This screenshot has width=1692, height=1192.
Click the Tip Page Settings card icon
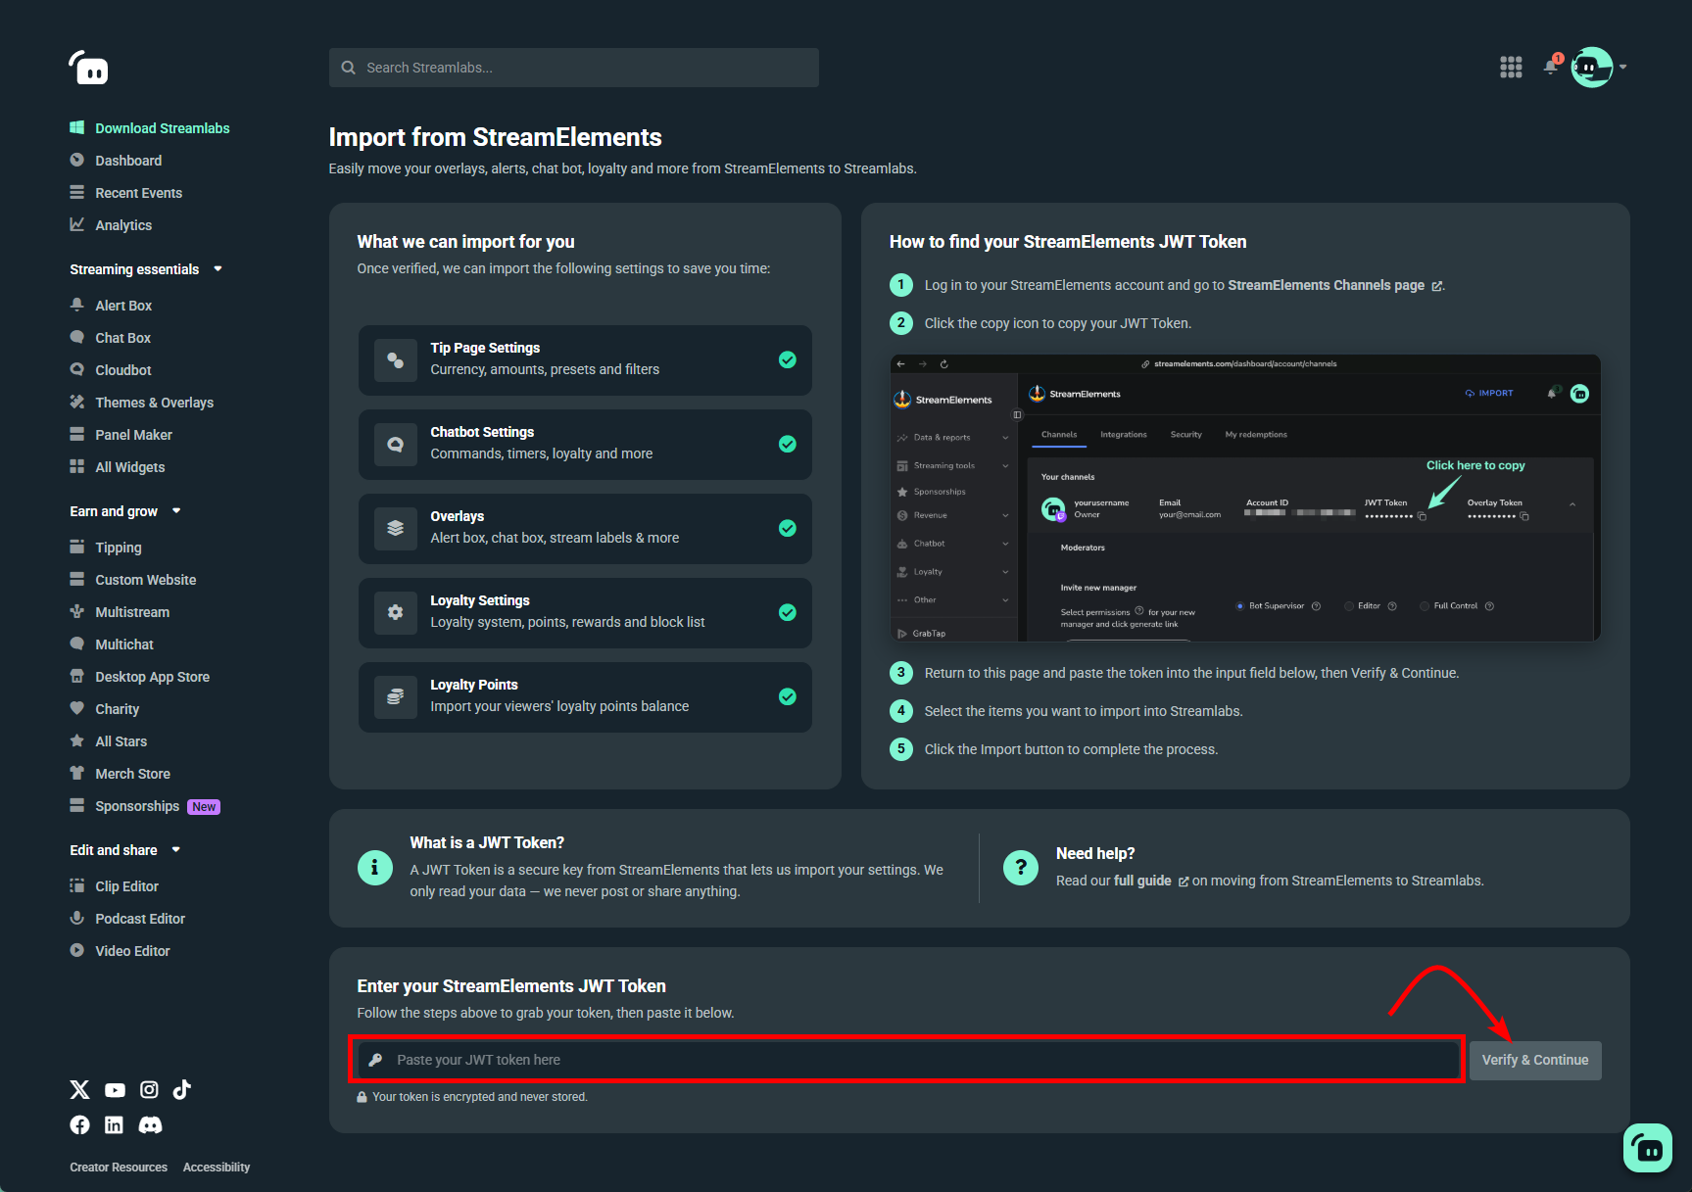(396, 360)
